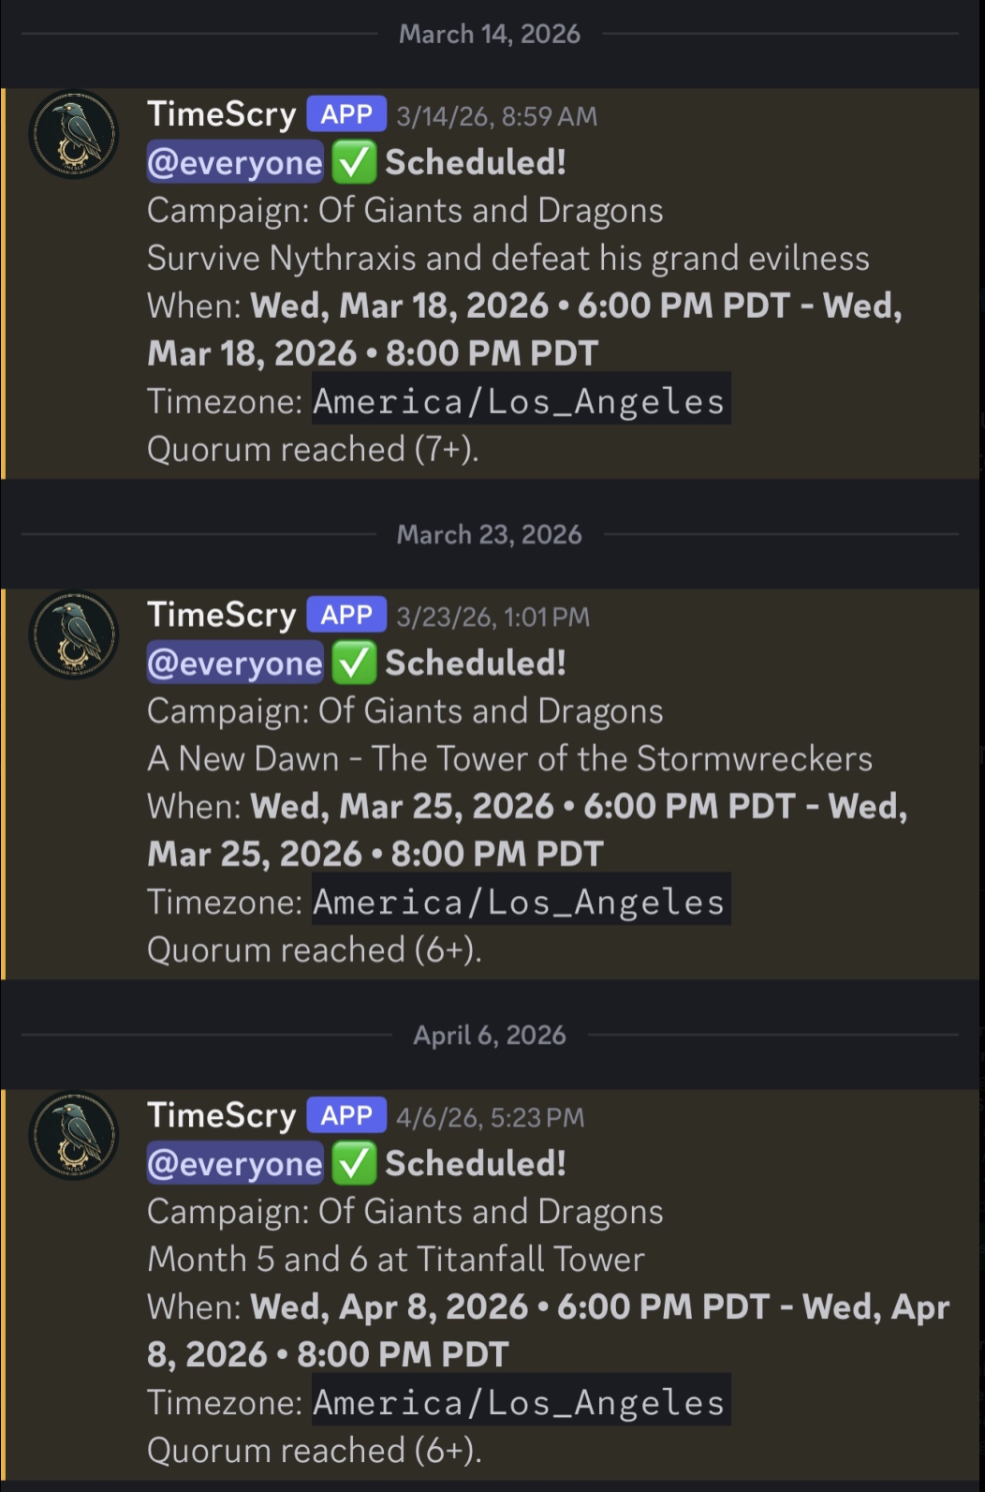Click the APP badge next to TimeScry in the top message
This screenshot has height=1492, width=985.
coord(346,113)
